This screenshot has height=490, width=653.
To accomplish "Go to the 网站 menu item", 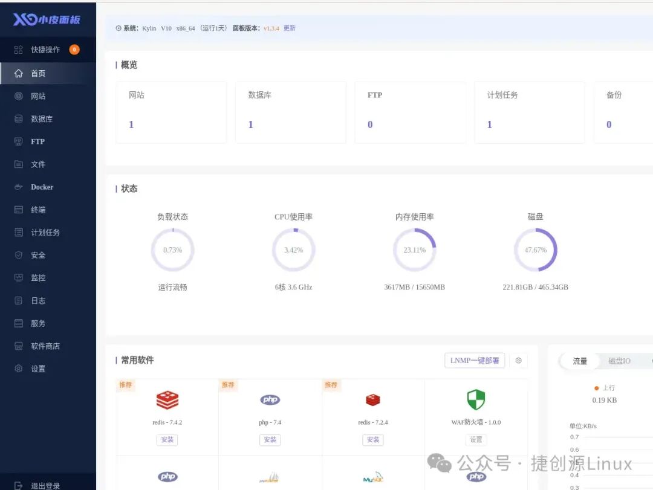I will click(x=38, y=96).
